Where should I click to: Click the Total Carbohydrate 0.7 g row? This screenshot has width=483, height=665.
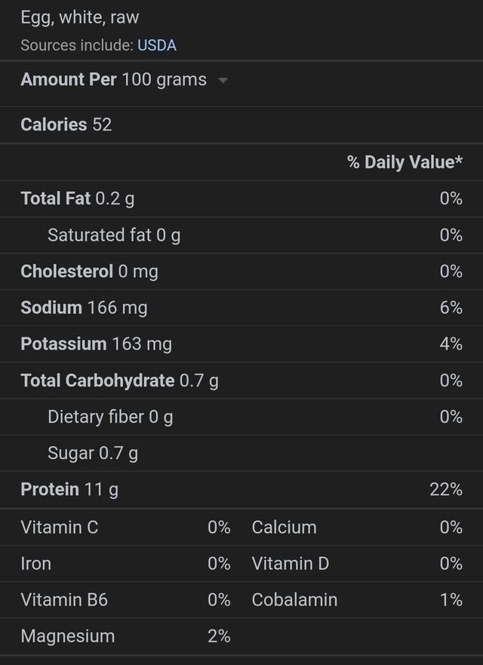(241, 380)
